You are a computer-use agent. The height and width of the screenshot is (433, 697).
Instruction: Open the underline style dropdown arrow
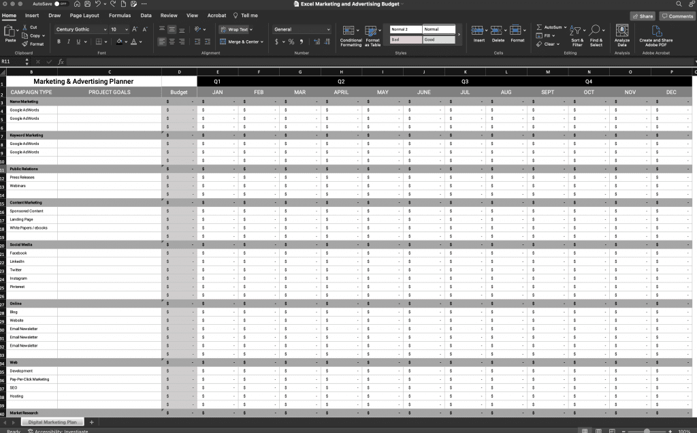85,42
